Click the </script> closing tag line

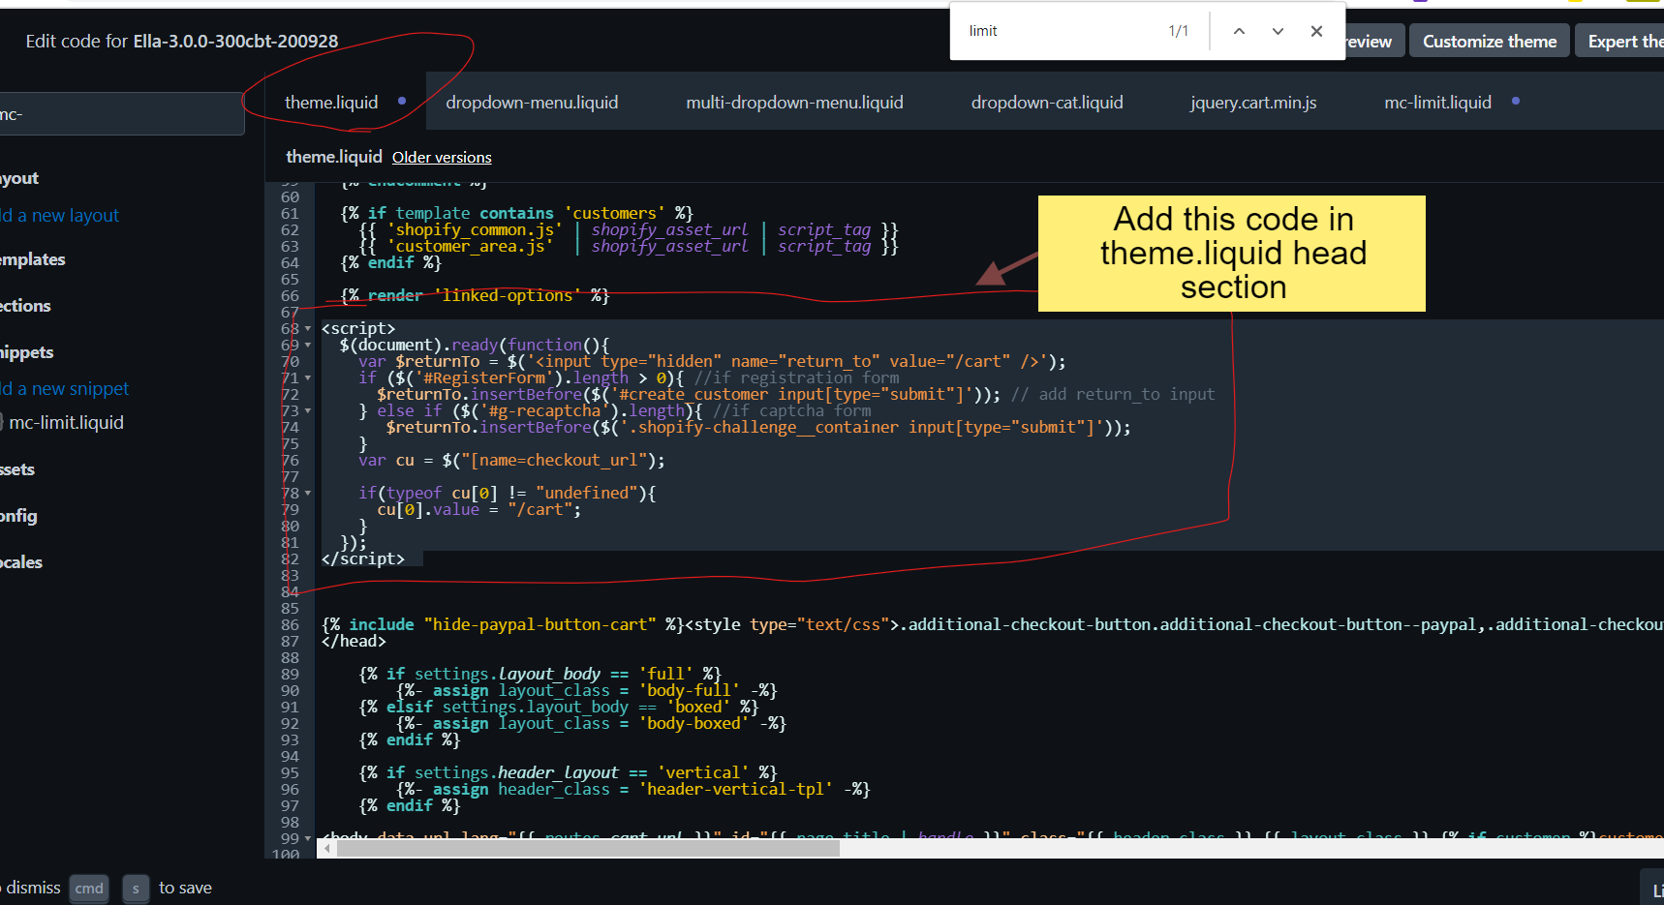[363, 559]
